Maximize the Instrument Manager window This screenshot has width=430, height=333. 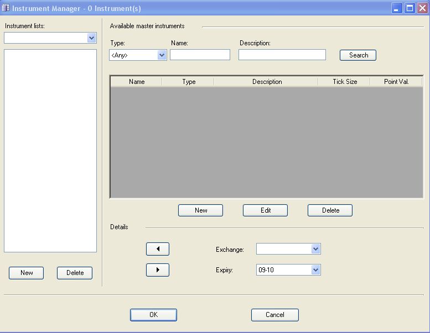tap(410, 8)
